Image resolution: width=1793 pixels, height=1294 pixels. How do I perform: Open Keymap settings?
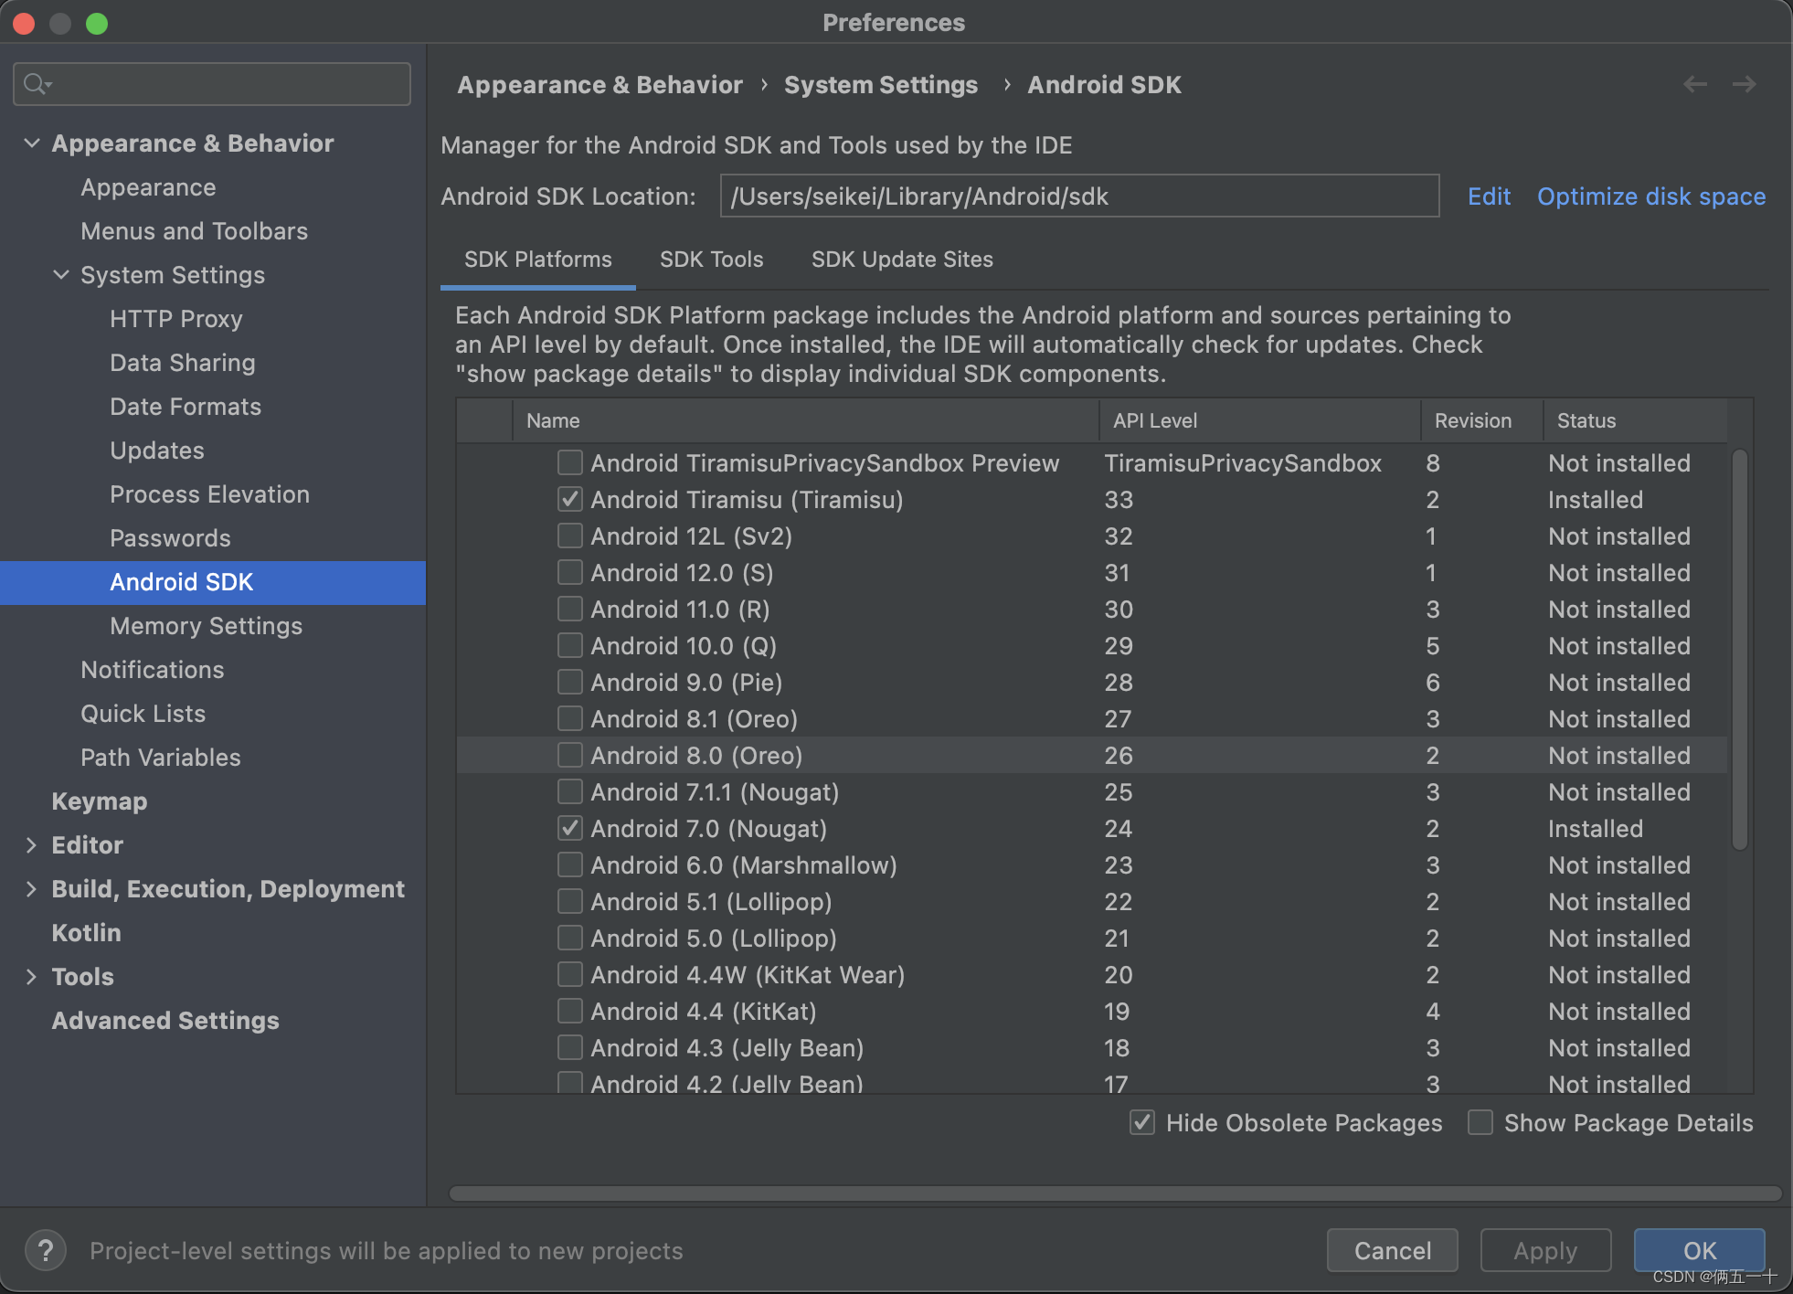99,801
